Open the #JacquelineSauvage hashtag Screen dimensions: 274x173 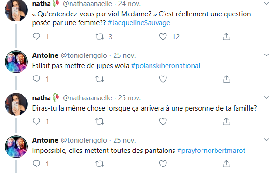click(x=139, y=23)
